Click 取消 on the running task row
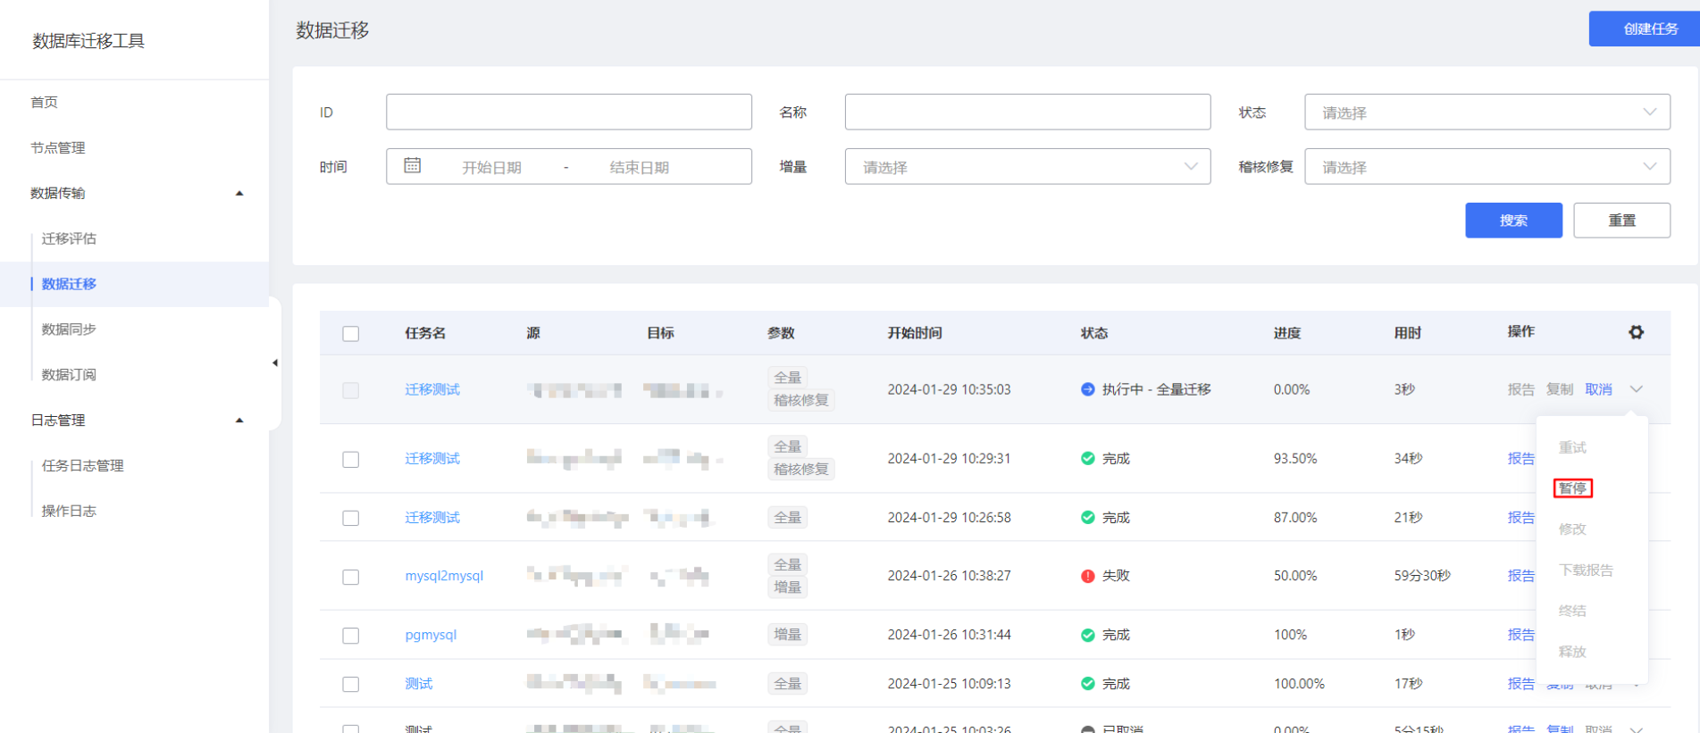Screen dimensions: 1700x733 point(1598,389)
